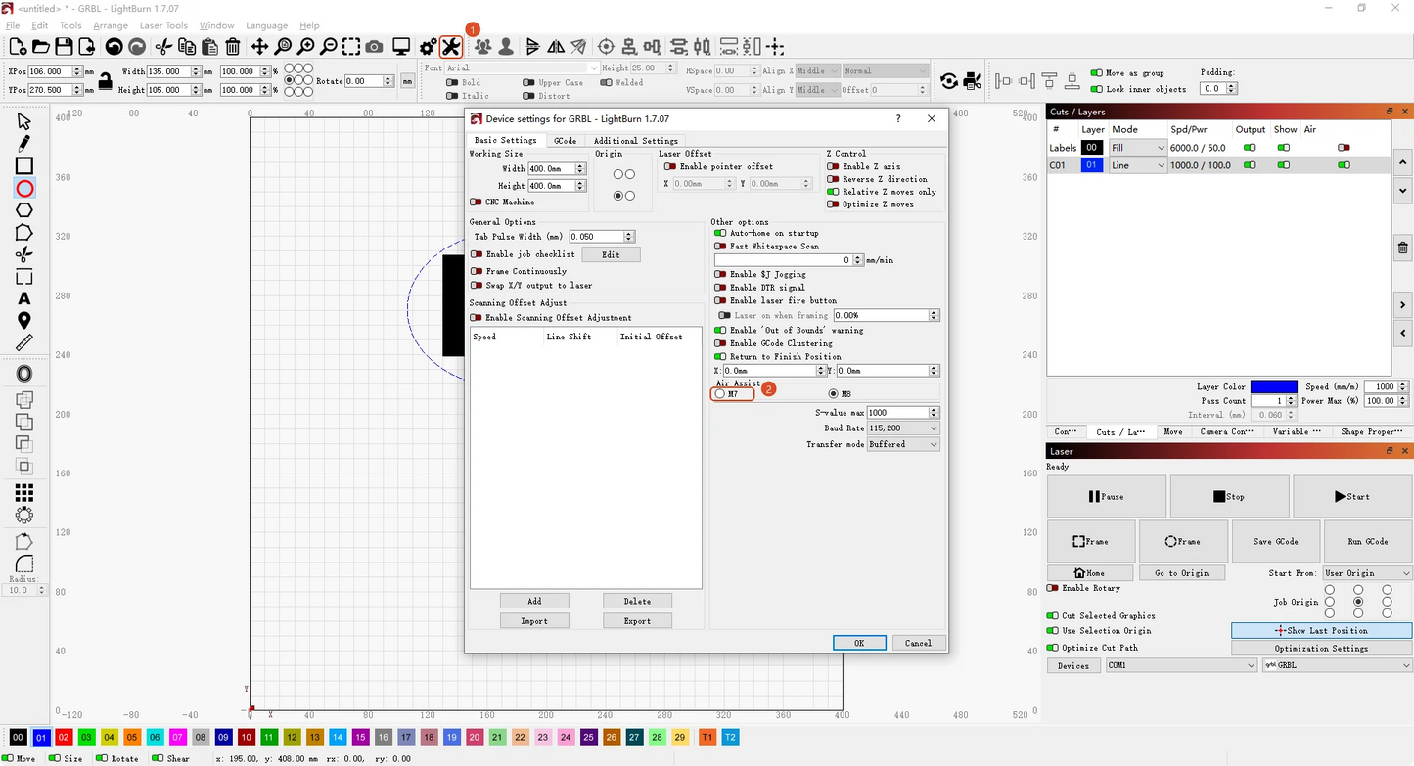Save the project with the floppy disk icon
This screenshot has width=1414, height=766.
tap(64, 46)
